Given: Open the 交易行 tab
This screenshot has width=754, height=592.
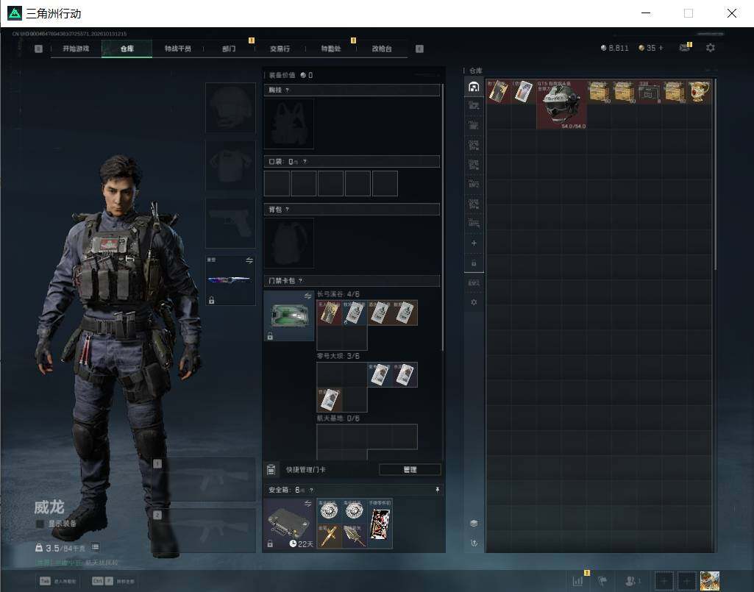Looking at the screenshot, I should click(280, 49).
